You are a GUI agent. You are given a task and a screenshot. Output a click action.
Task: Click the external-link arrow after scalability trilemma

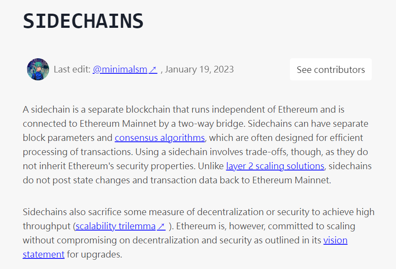161,226
